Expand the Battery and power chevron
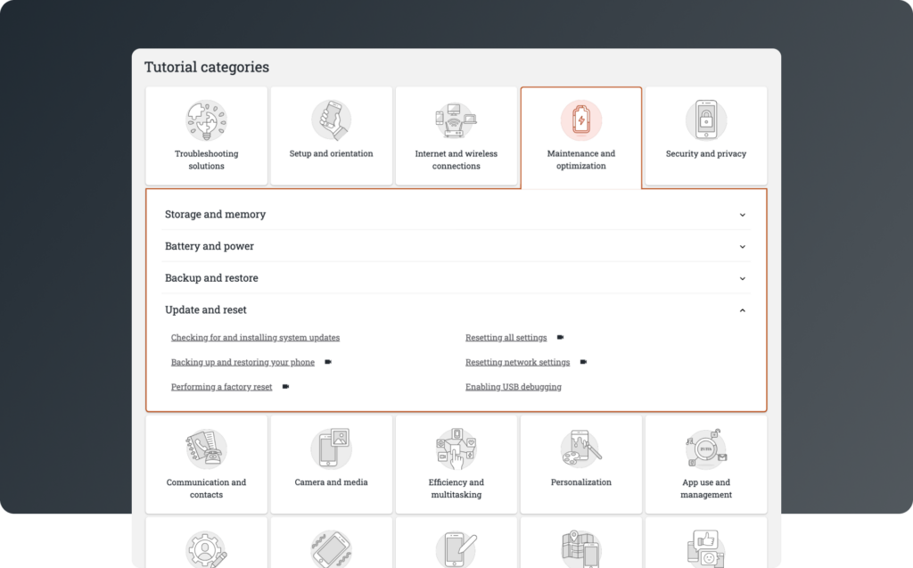The image size is (913, 568). point(743,246)
